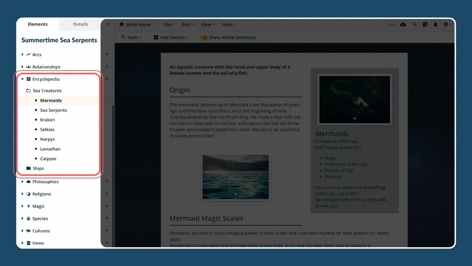Open the Auto zoom dropdown
472x266 pixels.
tap(131, 37)
